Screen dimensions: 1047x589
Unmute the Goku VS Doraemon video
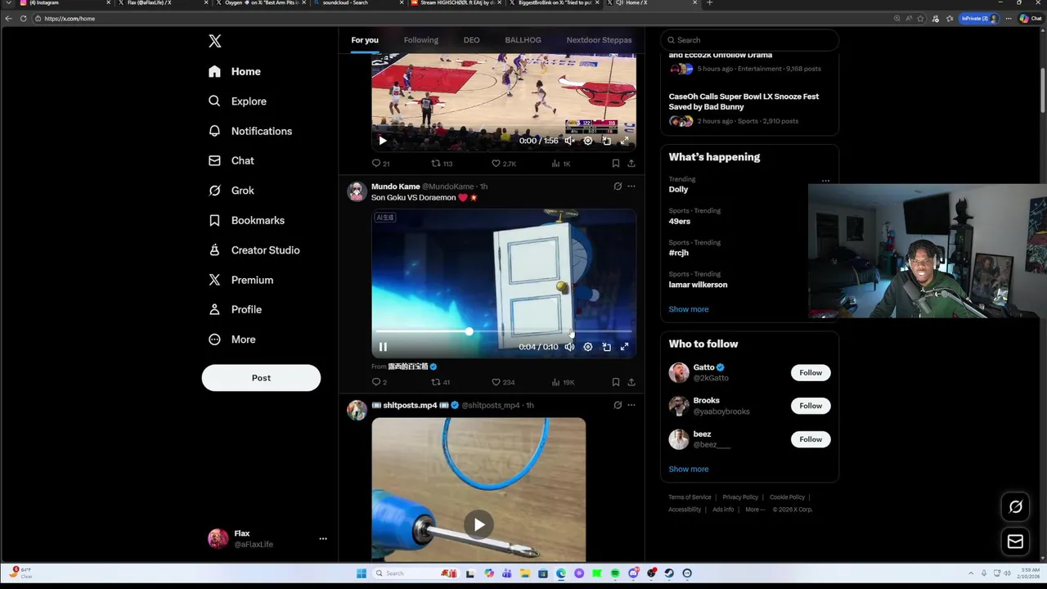coord(569,347)
